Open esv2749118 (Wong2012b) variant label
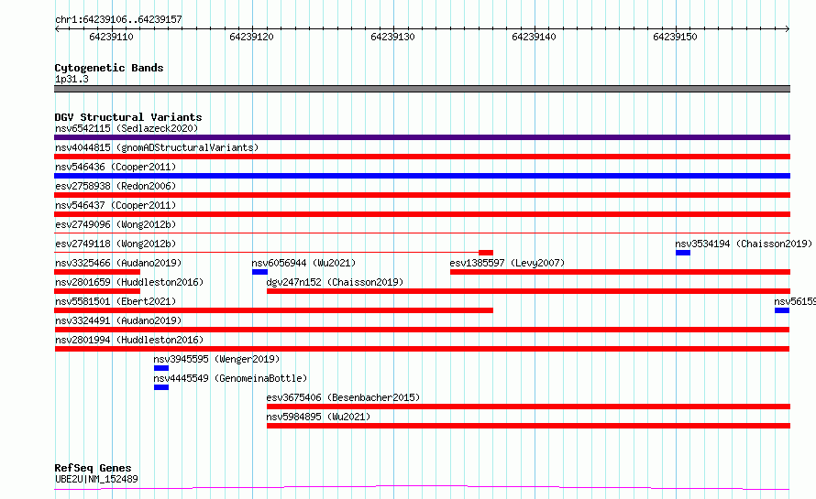Image resolution: width=816 pixels, height=499 pixels. click(116, 244)
